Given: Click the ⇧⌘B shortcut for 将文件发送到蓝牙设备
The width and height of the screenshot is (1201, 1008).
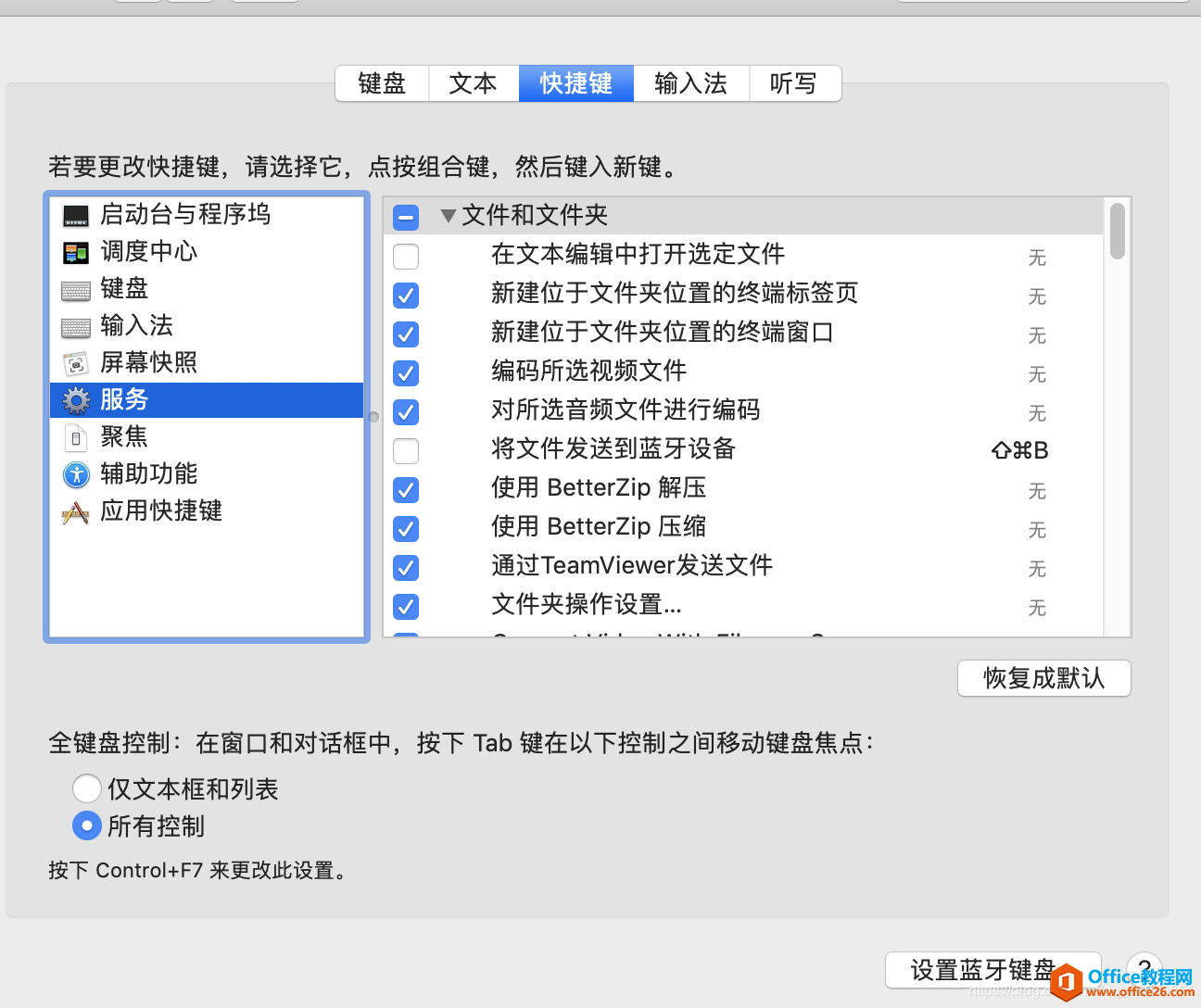Looking at the screenshot, I should click(x=1020, y=451).
